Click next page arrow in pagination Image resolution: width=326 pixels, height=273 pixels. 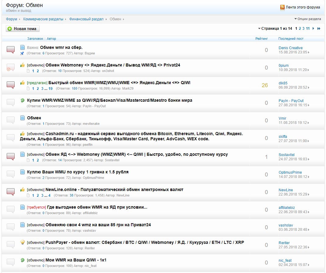click(x=313, y=29)
